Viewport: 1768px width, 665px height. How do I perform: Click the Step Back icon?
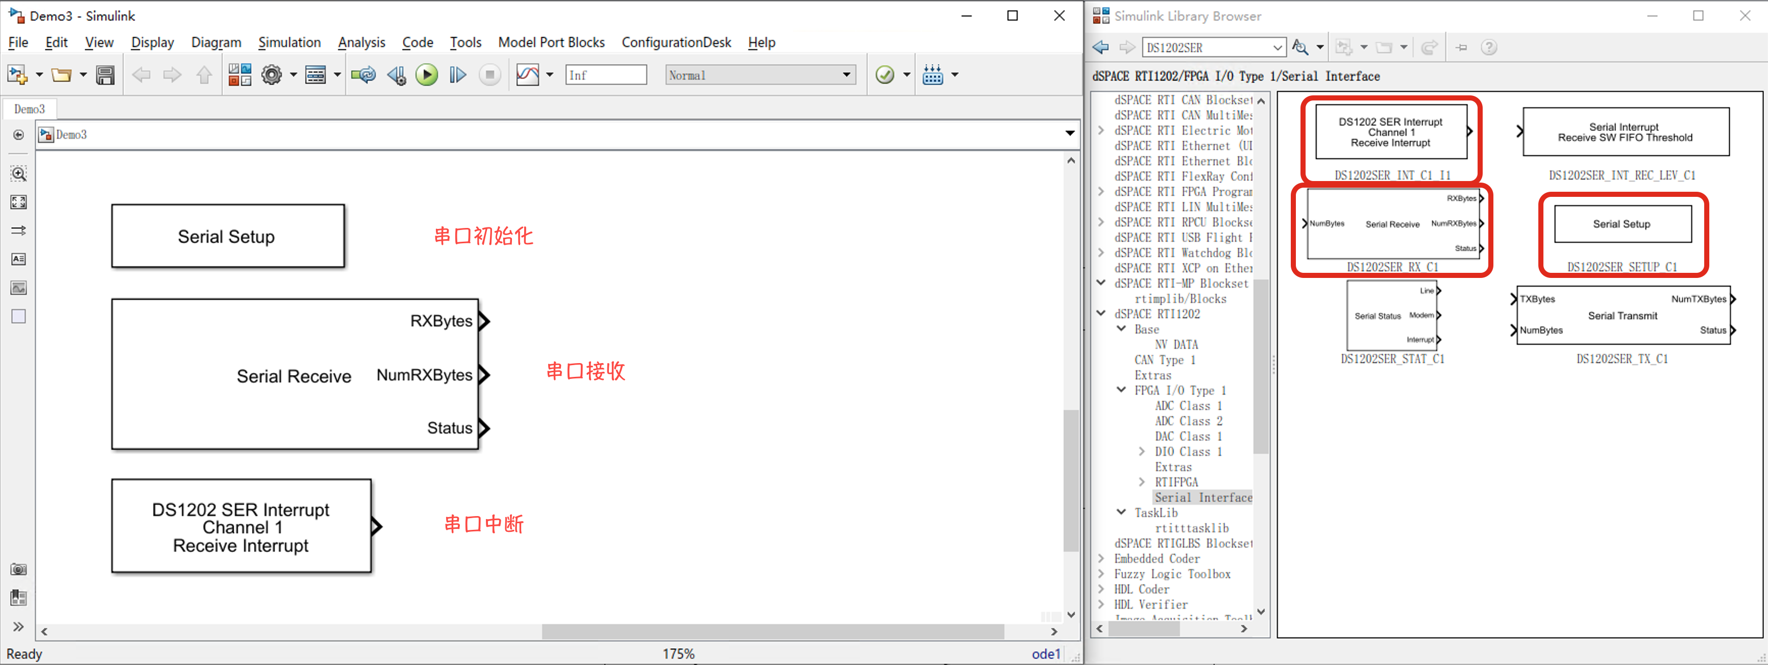click(397, 75)
